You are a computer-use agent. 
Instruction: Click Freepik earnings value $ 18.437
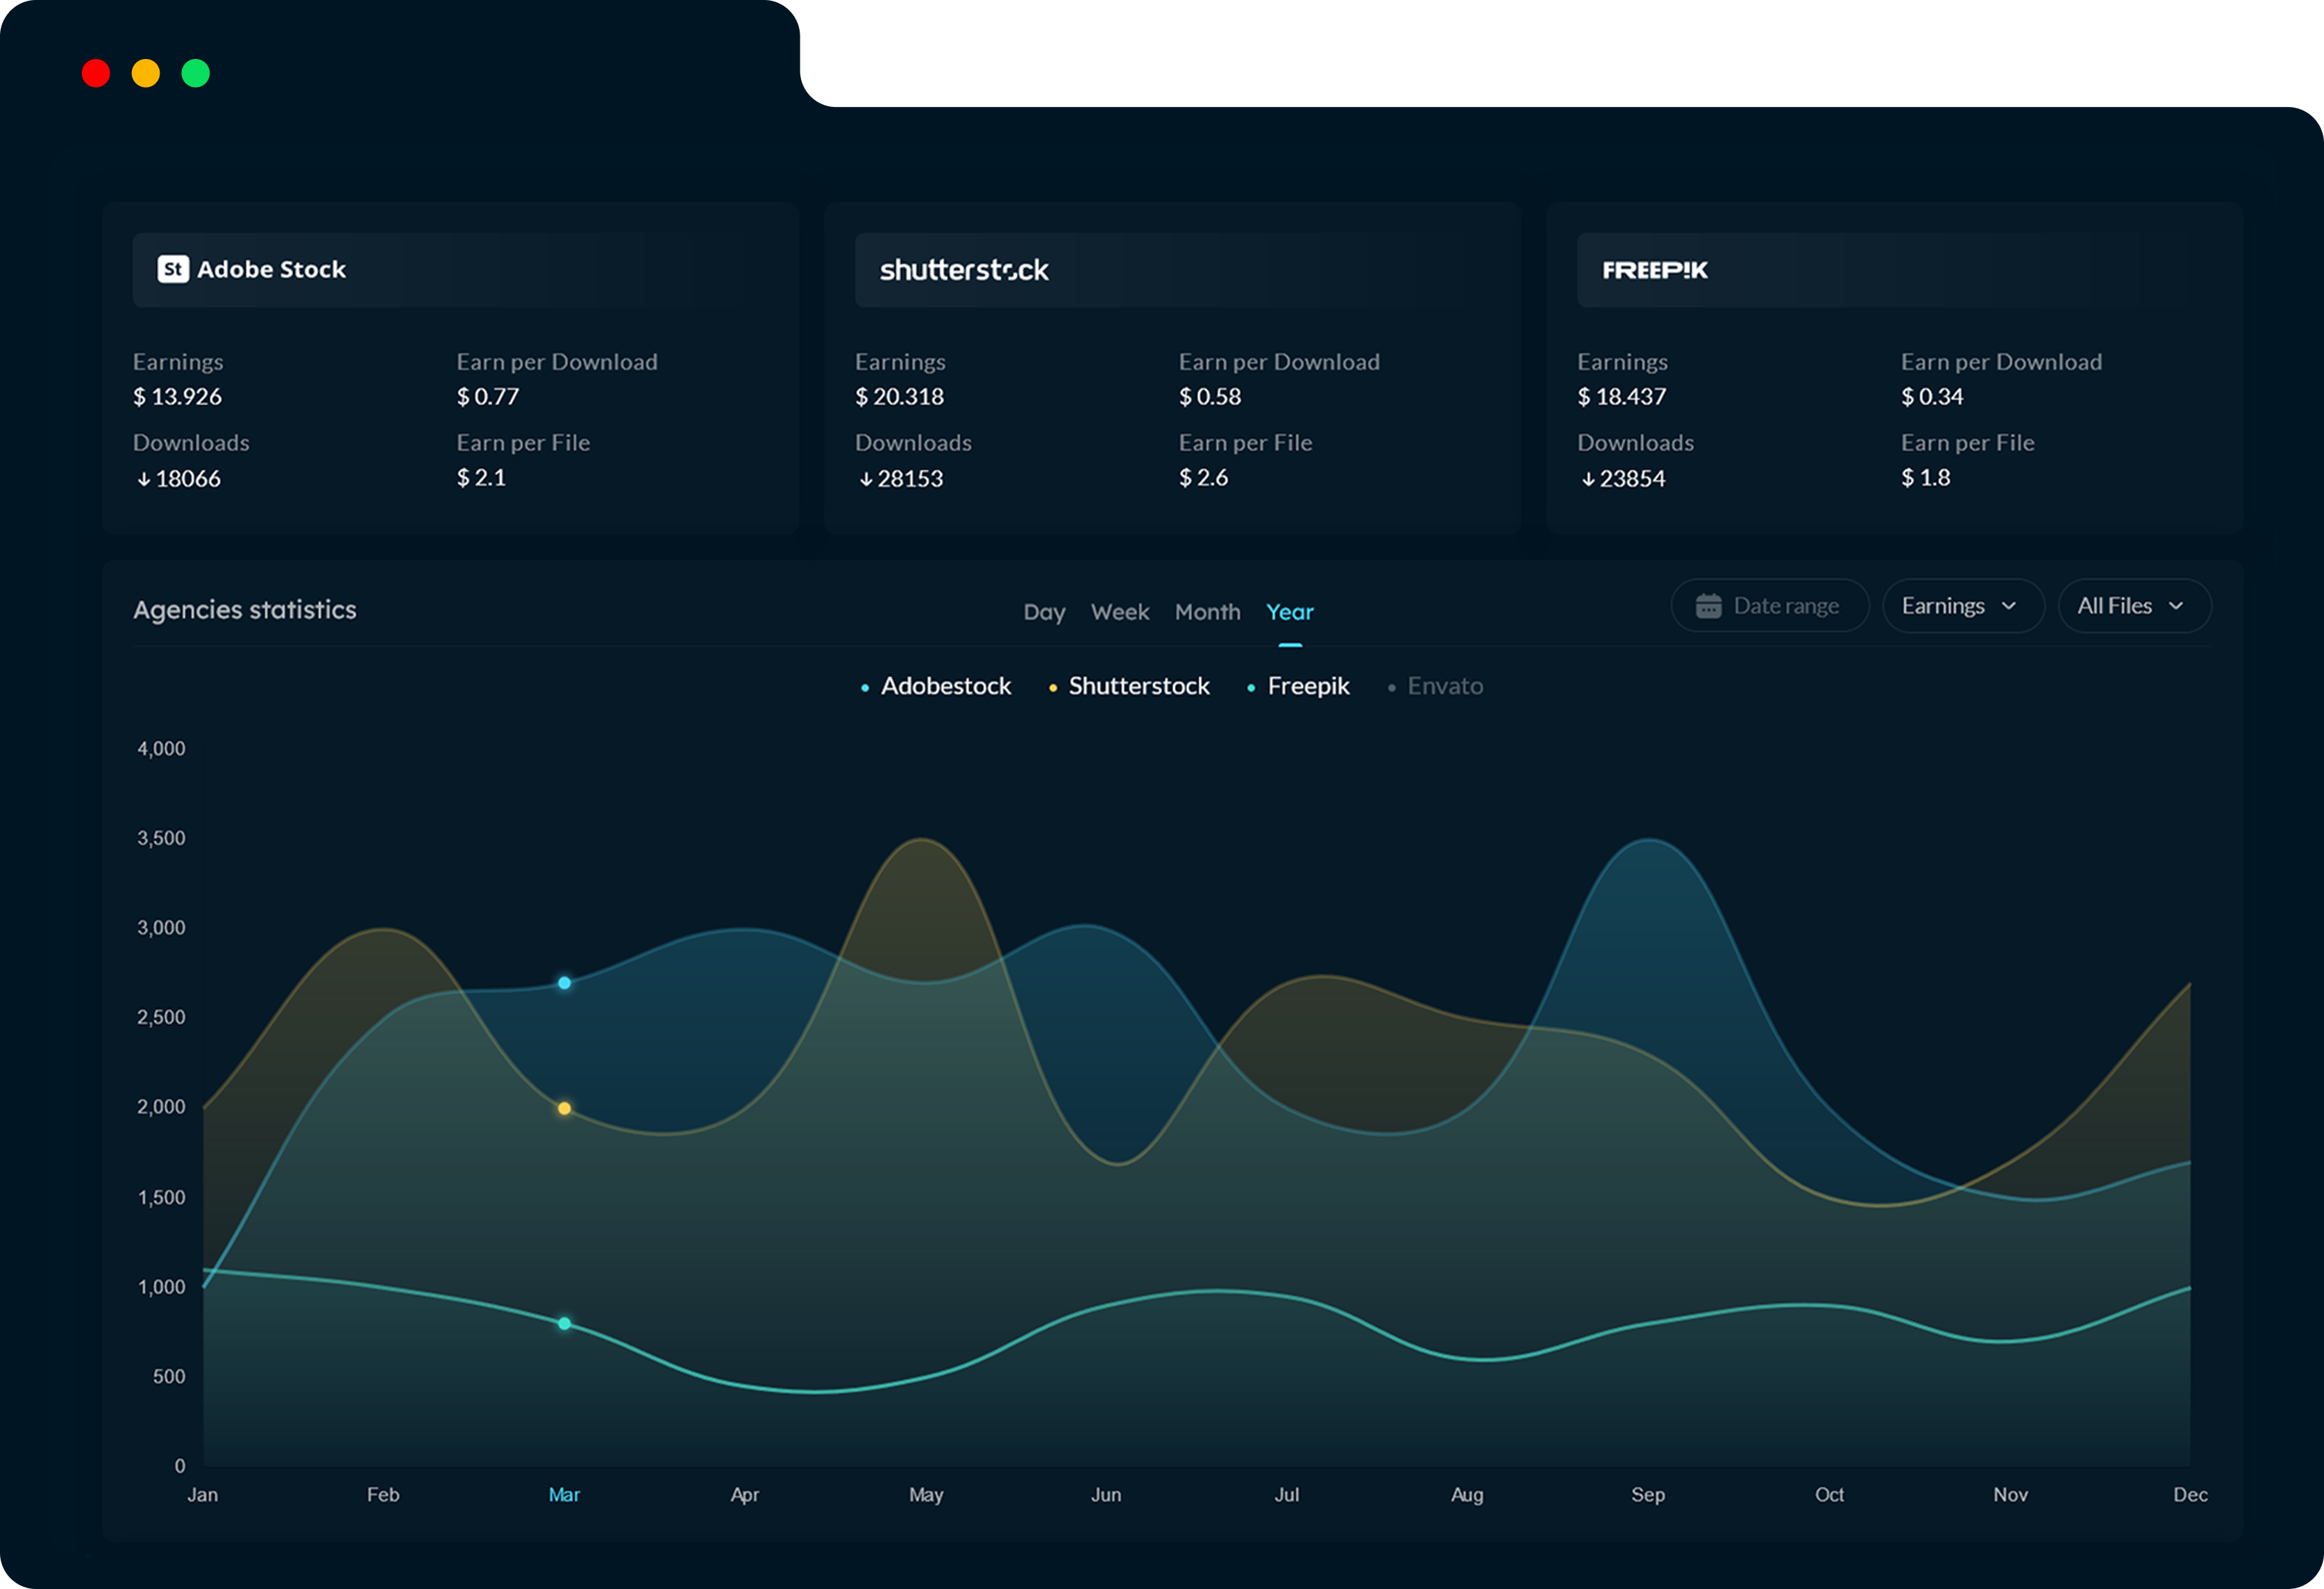pyautogui.click(x=1622, y=397)
